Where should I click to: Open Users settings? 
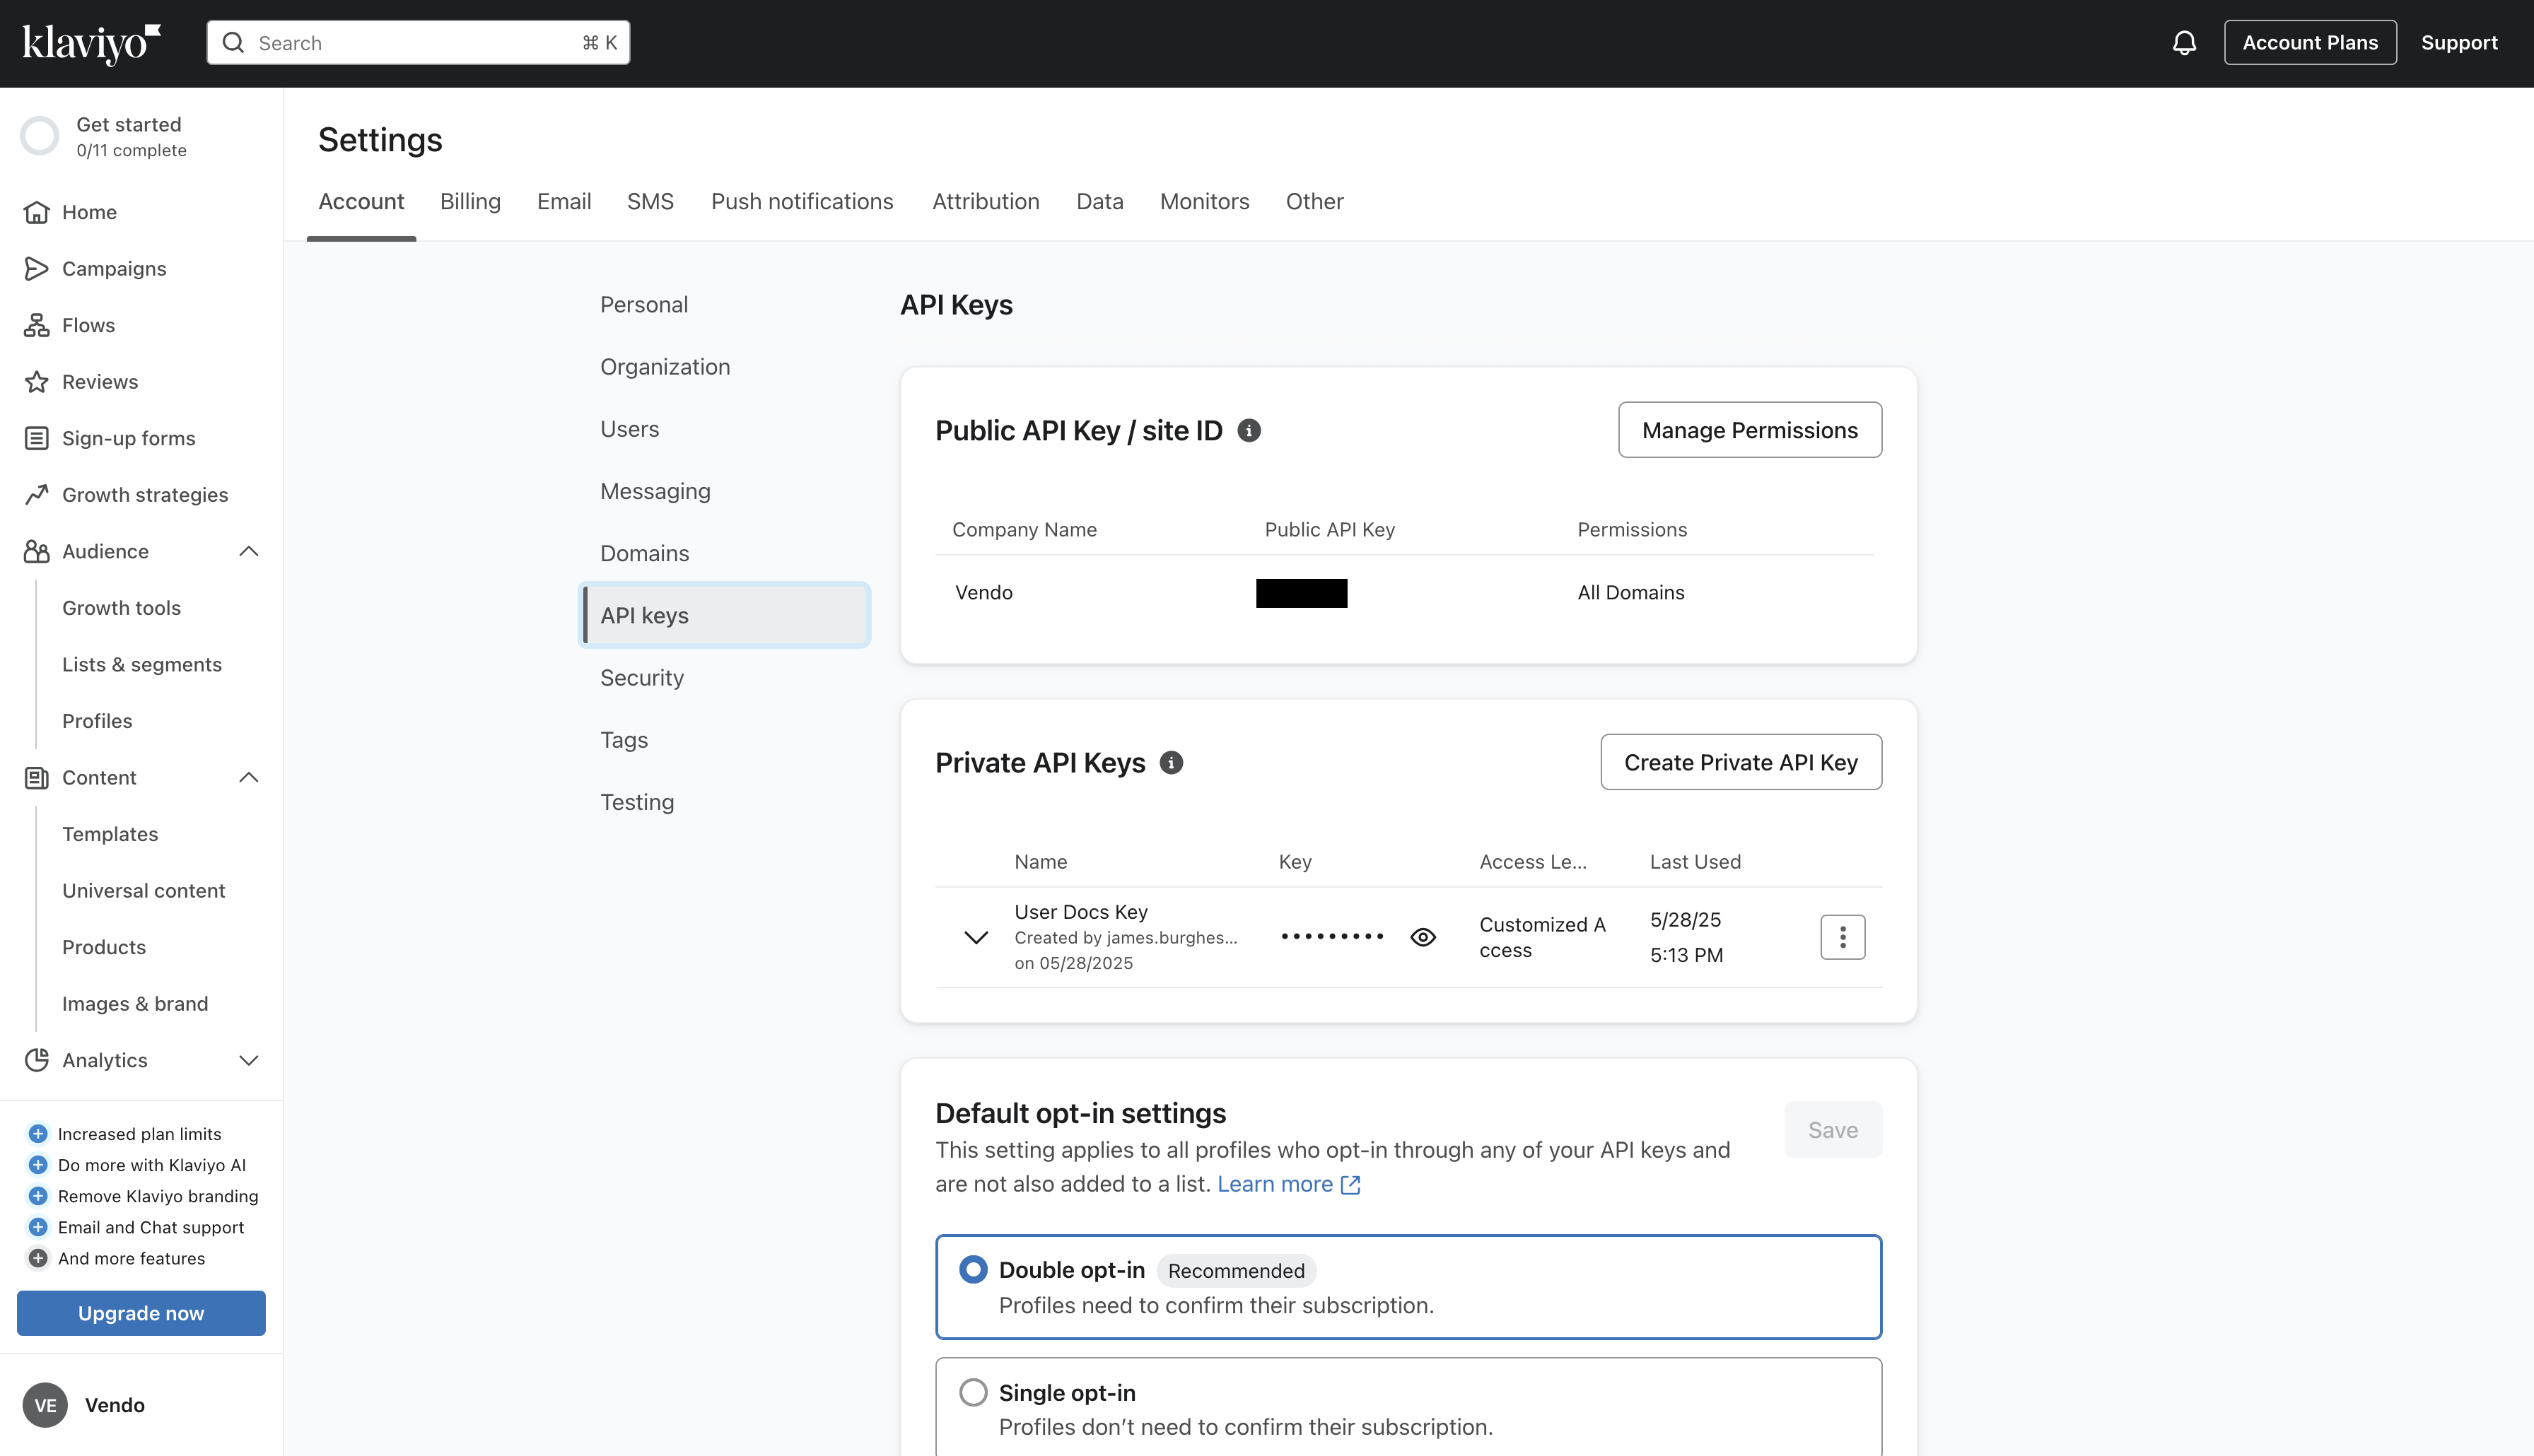coord(629,429)
